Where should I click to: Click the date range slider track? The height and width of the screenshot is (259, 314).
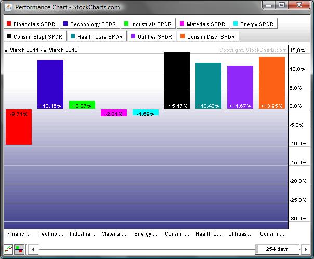click(146, 250)
